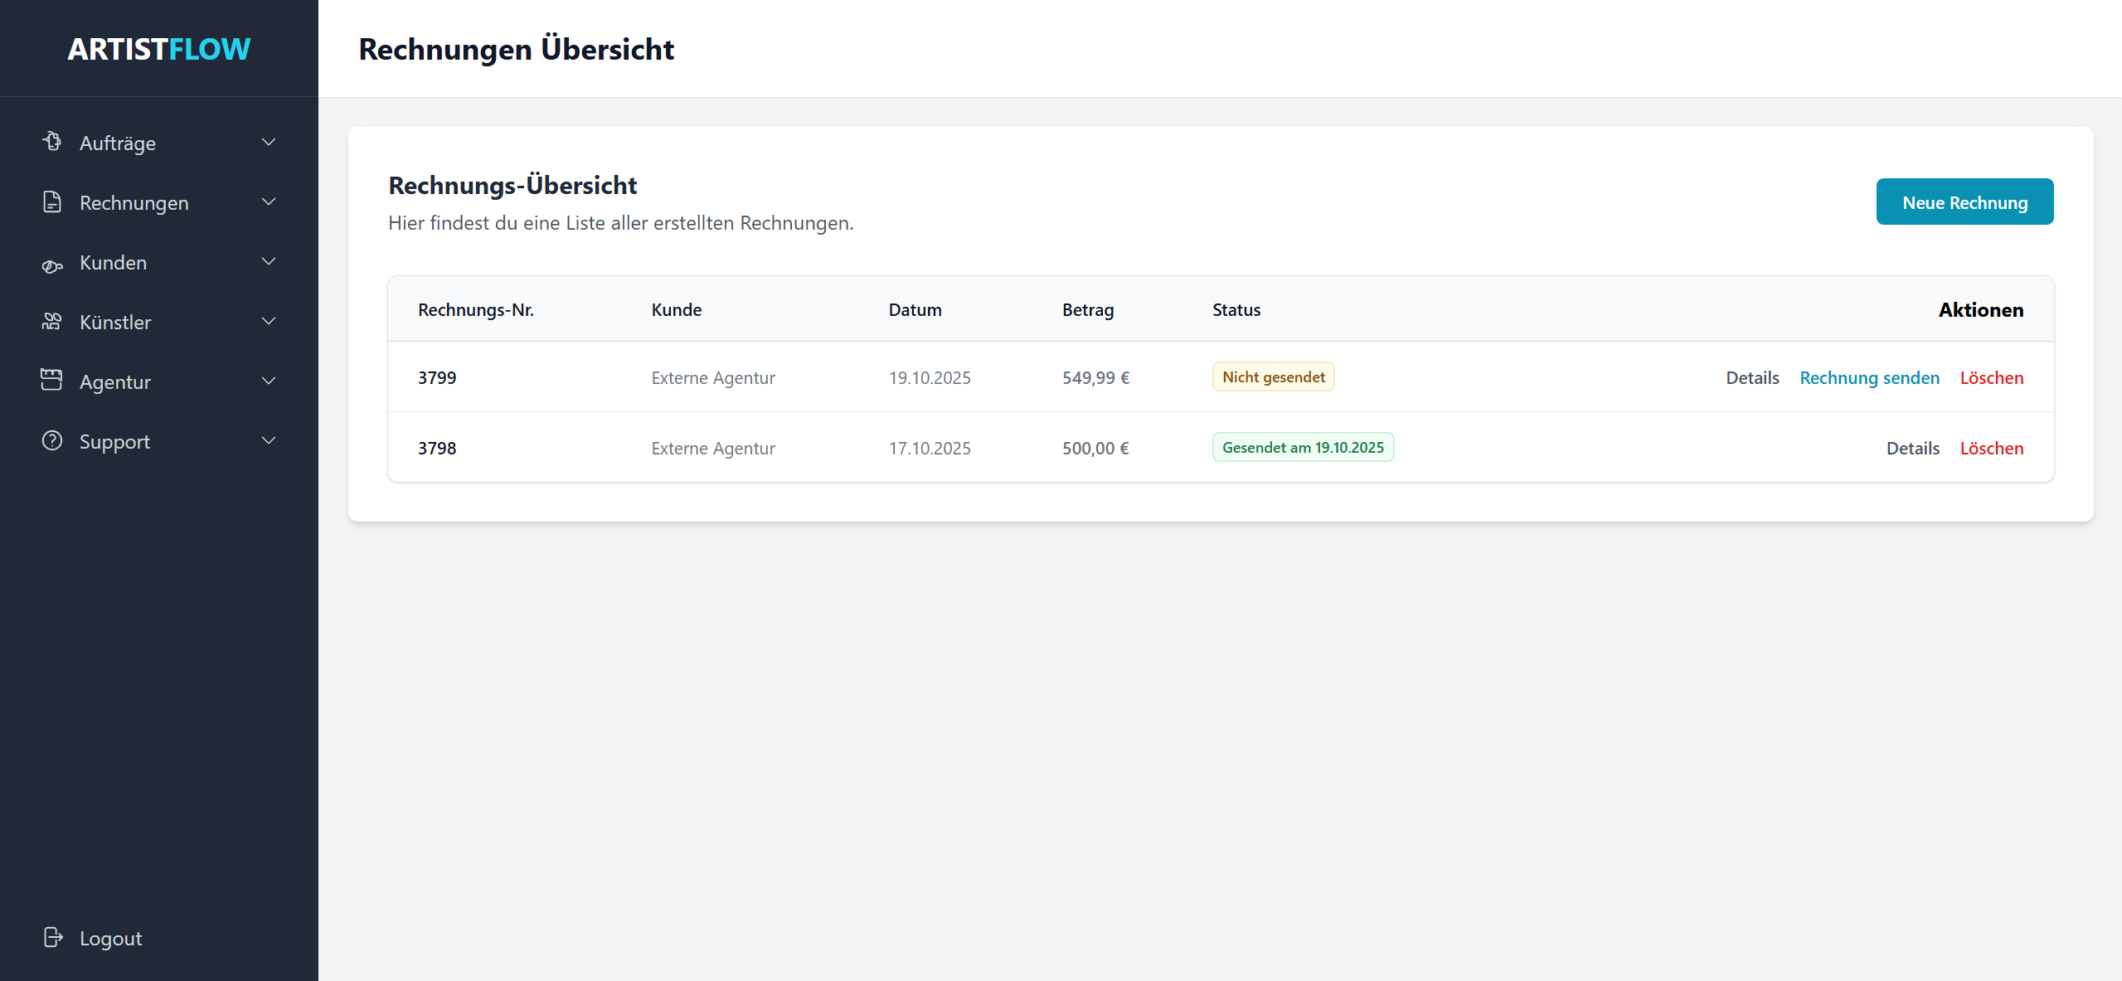The width and height of the screenshot is (2122, 981).
Task: Open the Support menu item
Action: pyautogui.click(x=114, y=441)
